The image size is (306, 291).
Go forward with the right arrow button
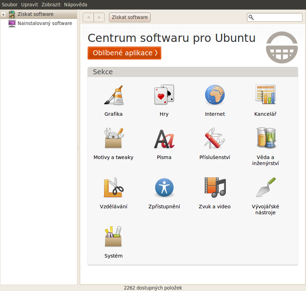coord(99,17)
